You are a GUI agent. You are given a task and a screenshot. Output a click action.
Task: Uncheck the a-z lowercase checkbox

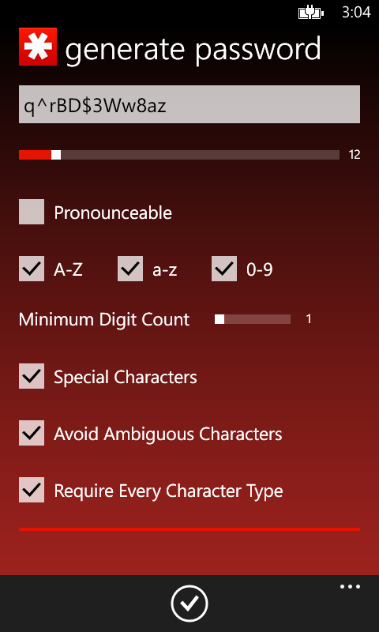tap(130, 269)
